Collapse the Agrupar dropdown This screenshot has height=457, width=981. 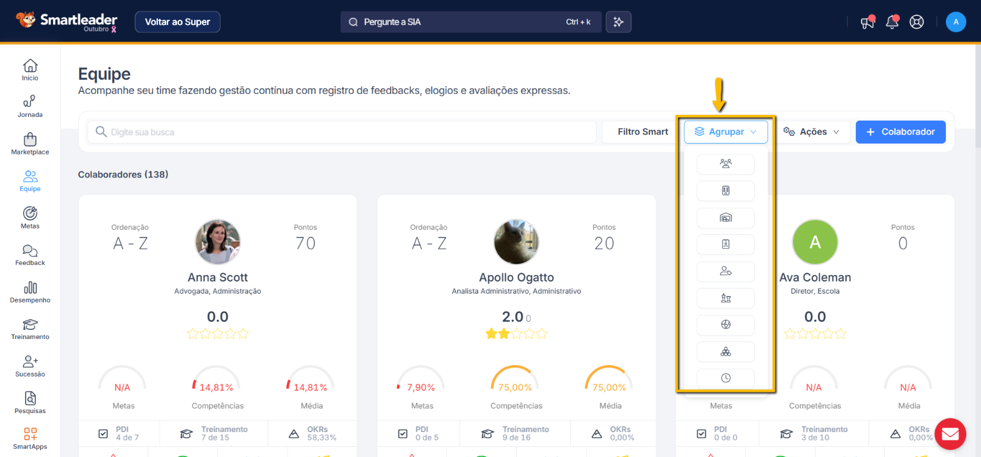(x=725, y=132)
